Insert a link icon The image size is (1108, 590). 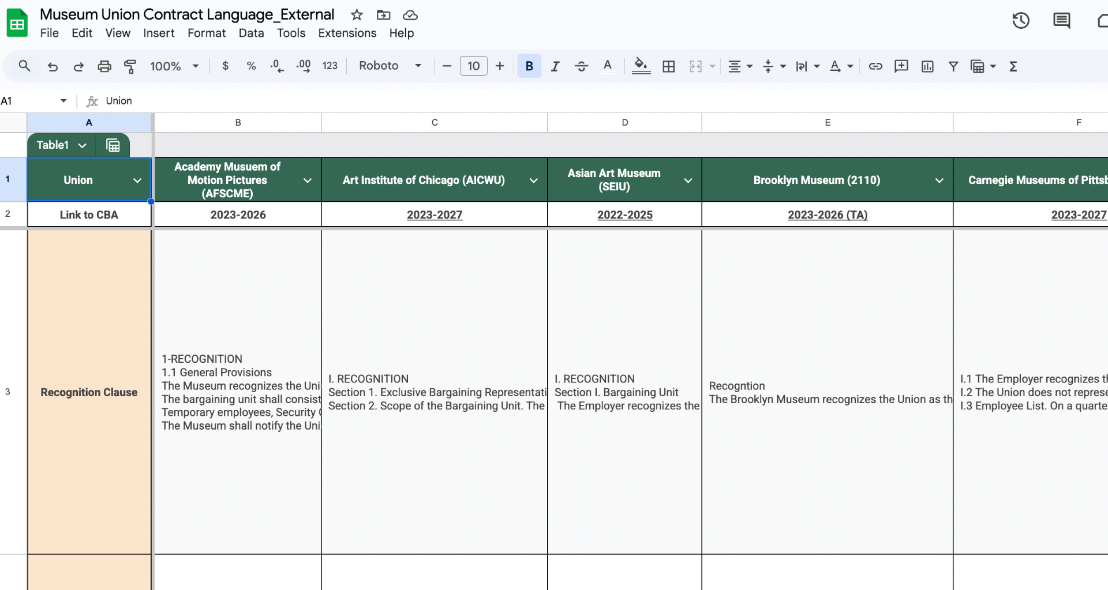875,66
